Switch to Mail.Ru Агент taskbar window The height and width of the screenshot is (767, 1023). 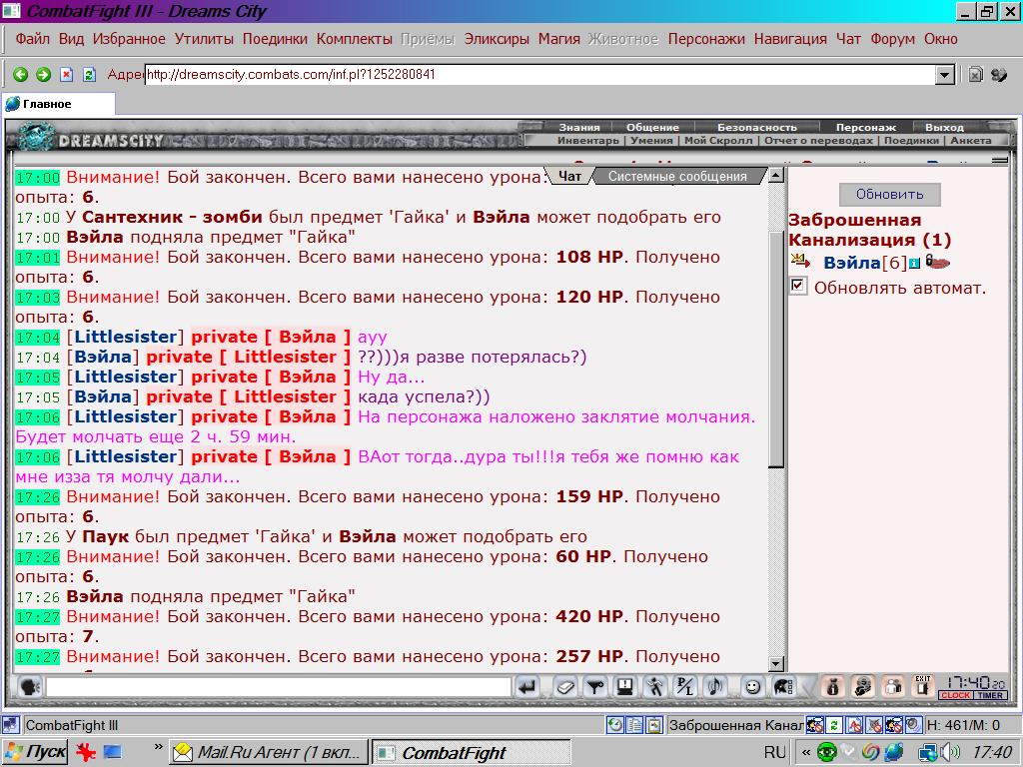tap(269, 753)
